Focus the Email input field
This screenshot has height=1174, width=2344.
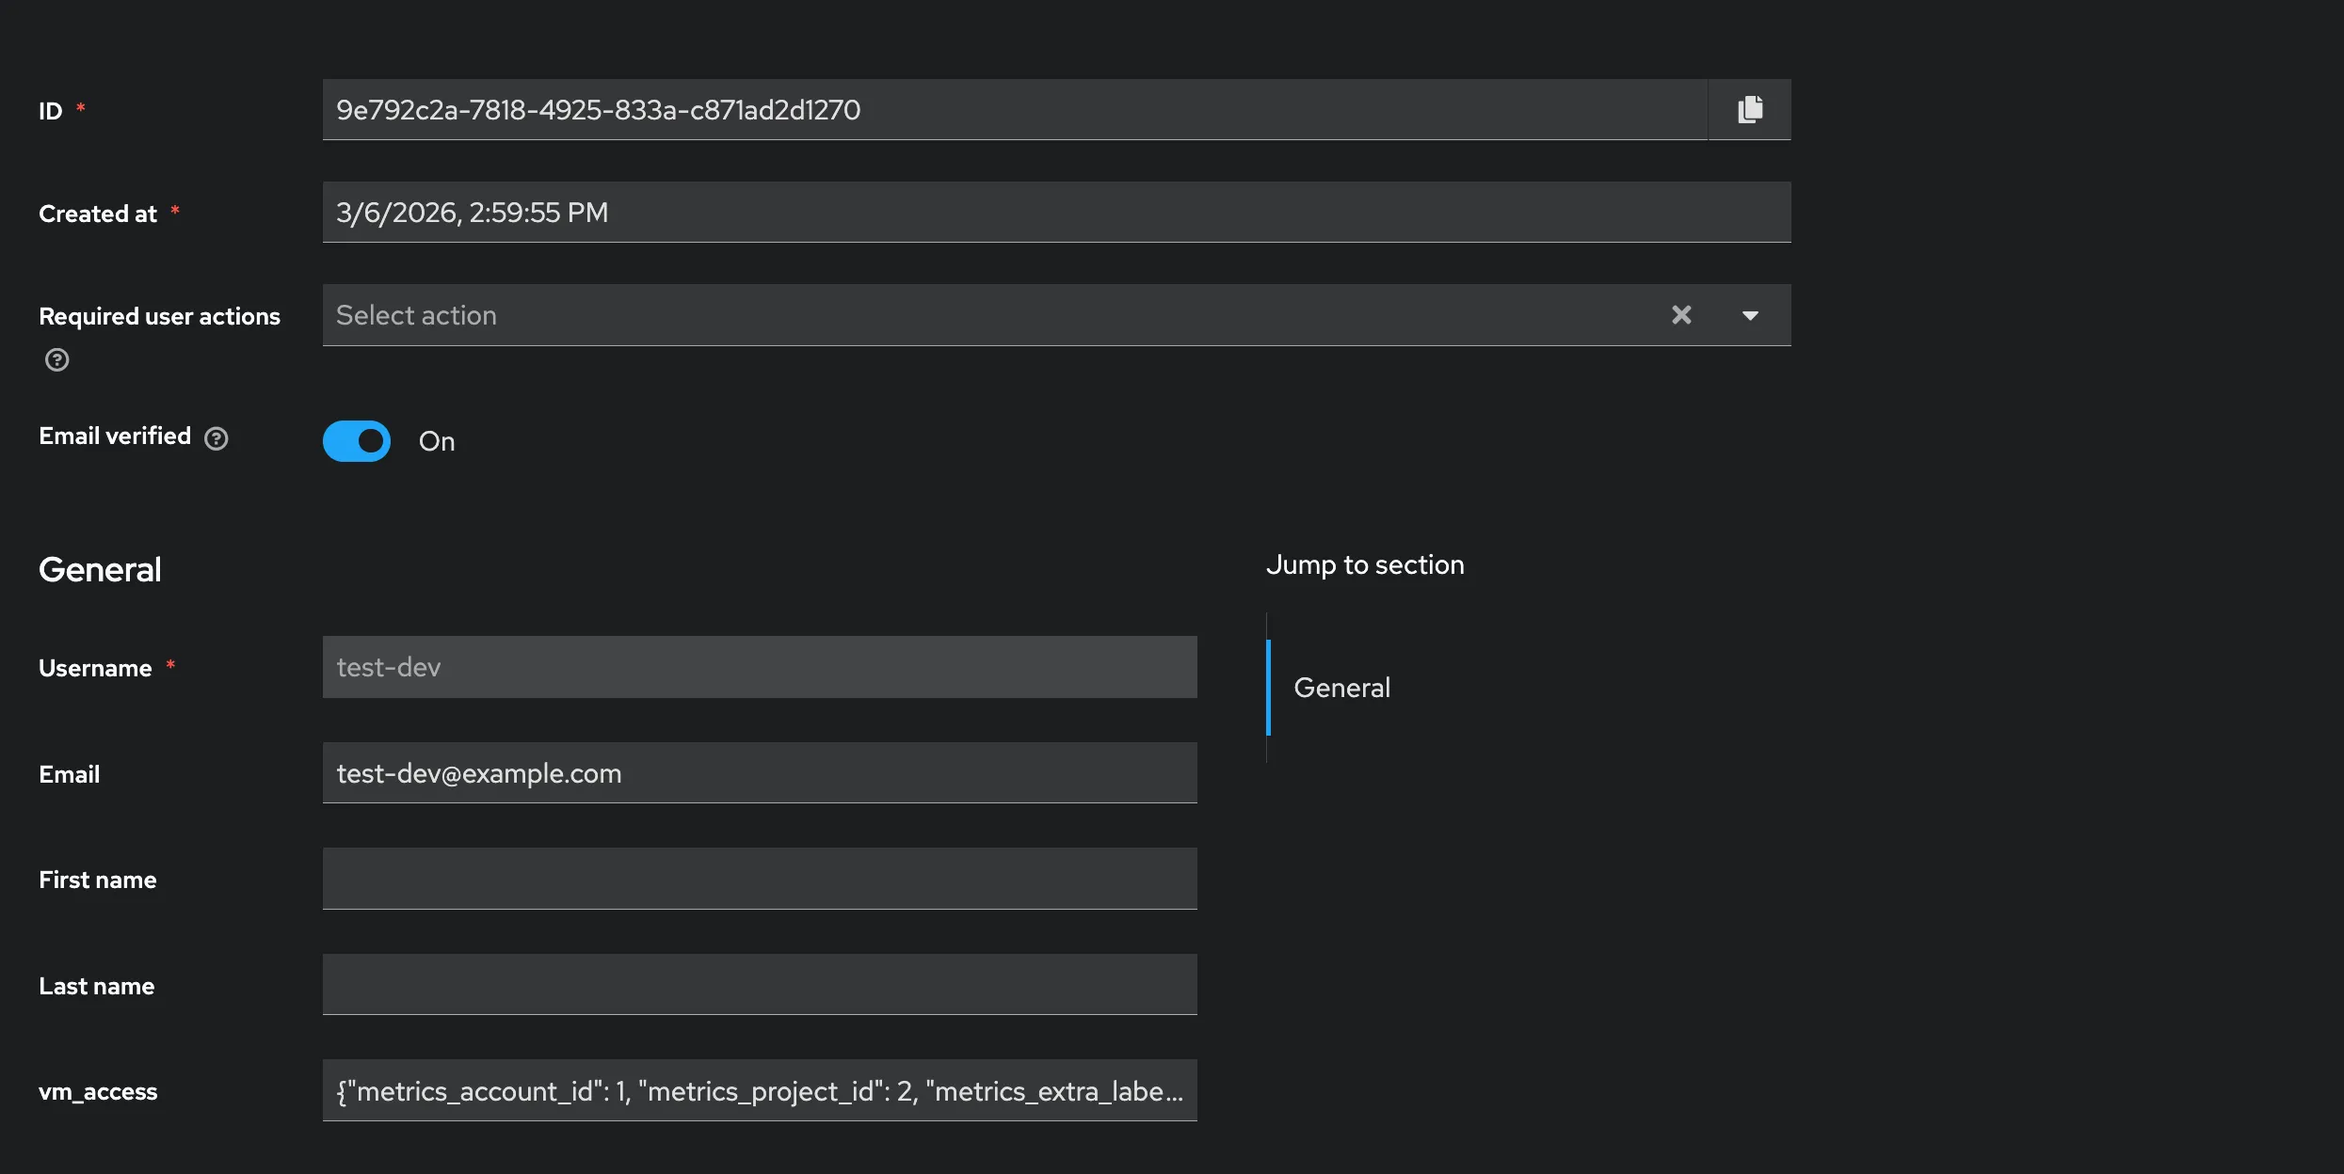759,773
